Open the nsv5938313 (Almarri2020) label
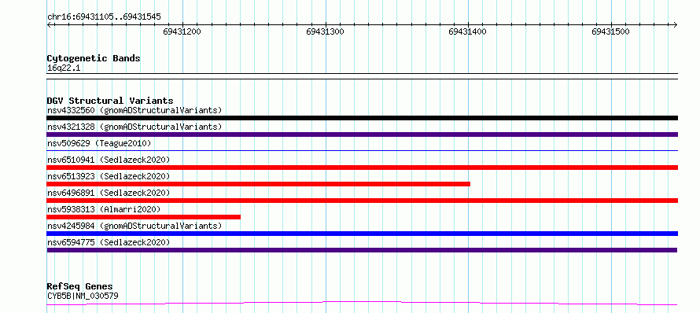The width and height of the screenshot is (700, 313). pos(104,209)
